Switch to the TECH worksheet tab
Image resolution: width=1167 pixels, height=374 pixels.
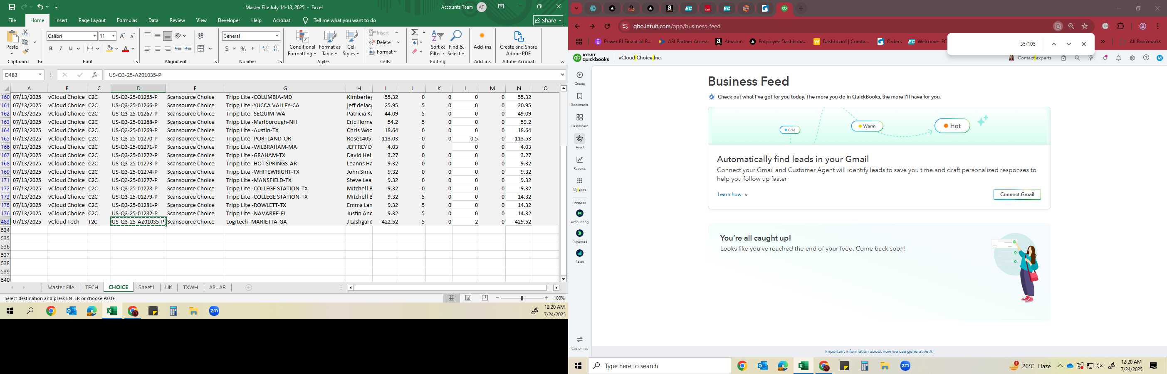(x=91, y=288)
